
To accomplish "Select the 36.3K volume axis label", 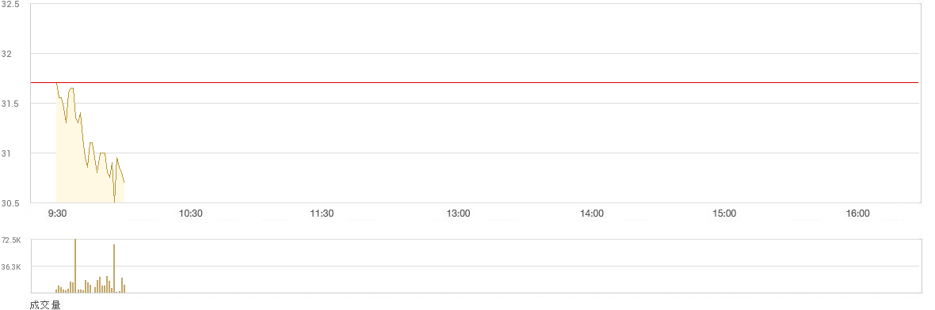I will pos(11,267).
